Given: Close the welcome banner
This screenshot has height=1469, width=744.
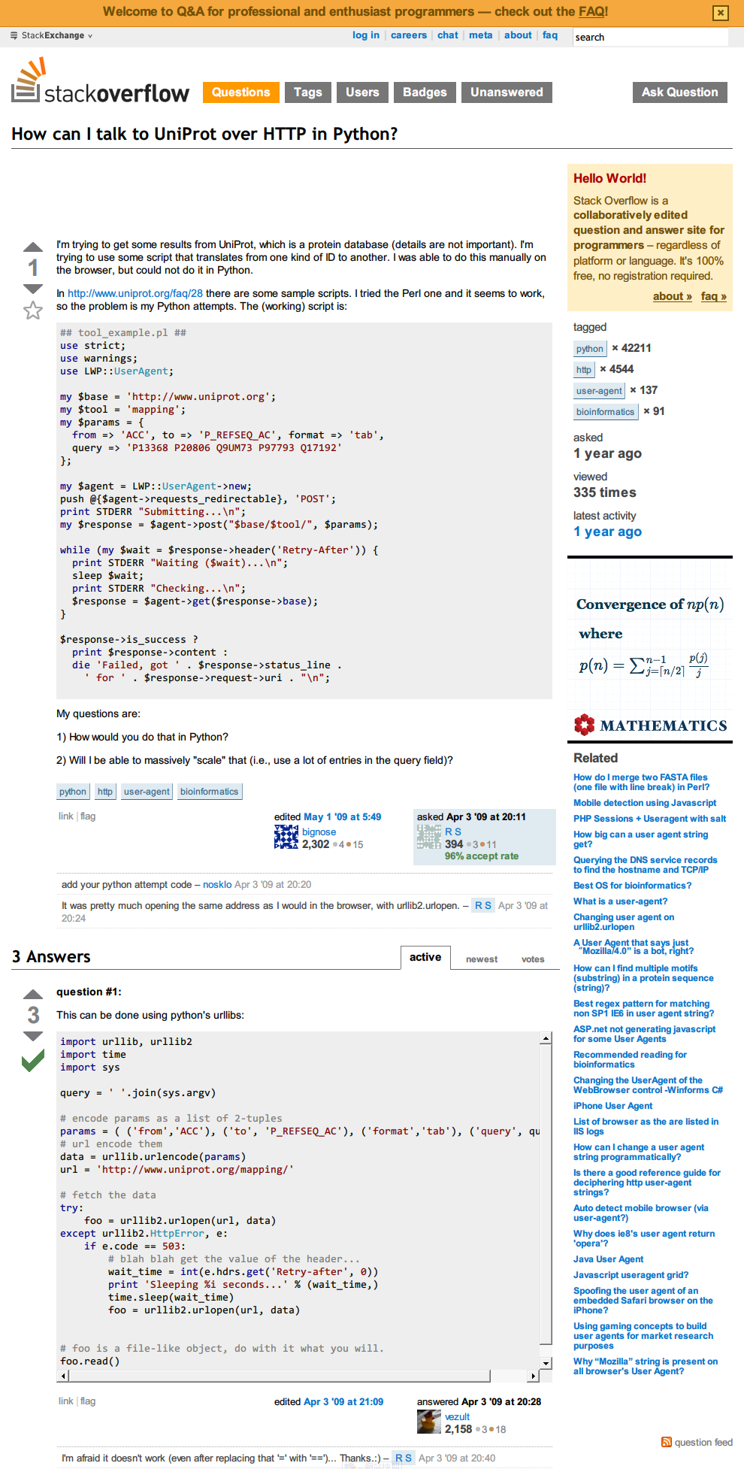Looking at the screenshot, I should click(720, 12).
